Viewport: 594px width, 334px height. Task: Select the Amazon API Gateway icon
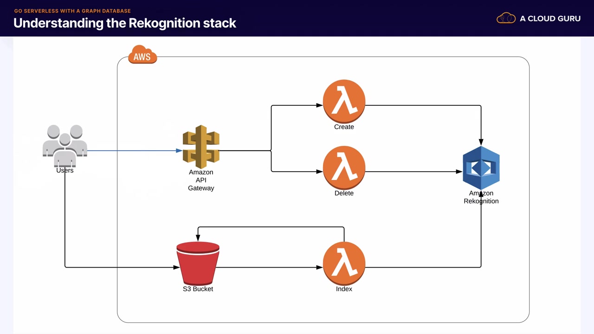(x=201, y=147)
